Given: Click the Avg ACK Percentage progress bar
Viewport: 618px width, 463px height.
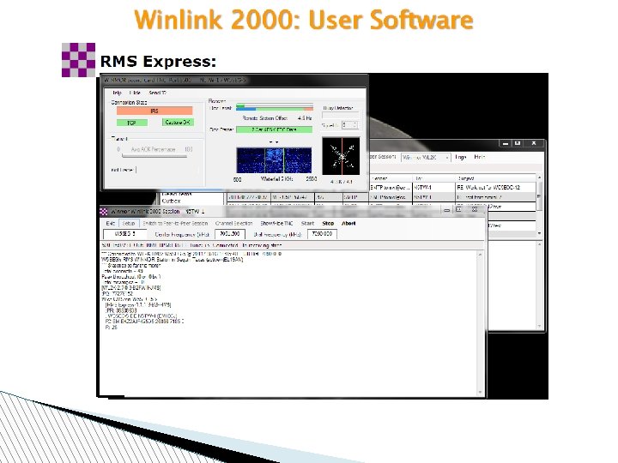Looking at the screenshot, I should click(x=154, y=156).
